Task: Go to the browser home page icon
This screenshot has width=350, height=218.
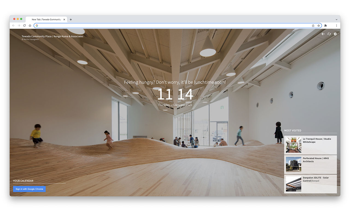Action: coord(30,25)
